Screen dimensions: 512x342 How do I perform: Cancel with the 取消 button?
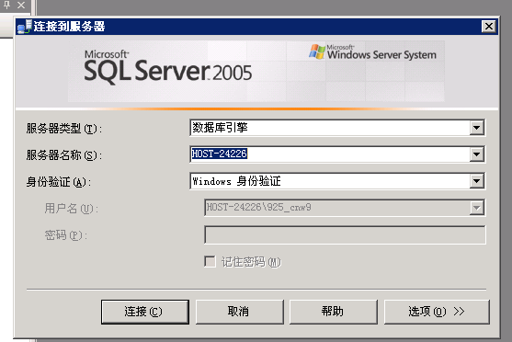click(239, 312)
